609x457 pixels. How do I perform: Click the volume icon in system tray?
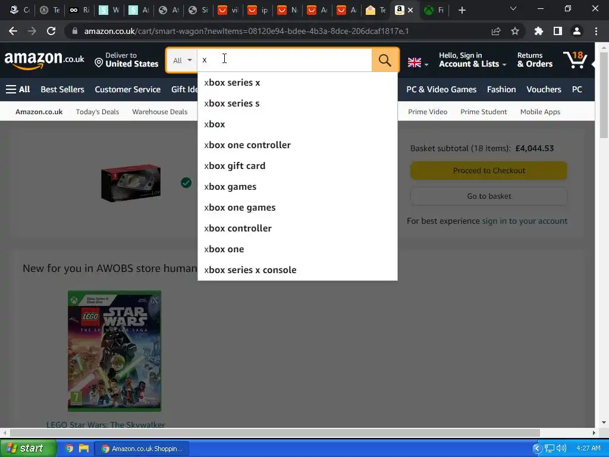pos(561,449)
